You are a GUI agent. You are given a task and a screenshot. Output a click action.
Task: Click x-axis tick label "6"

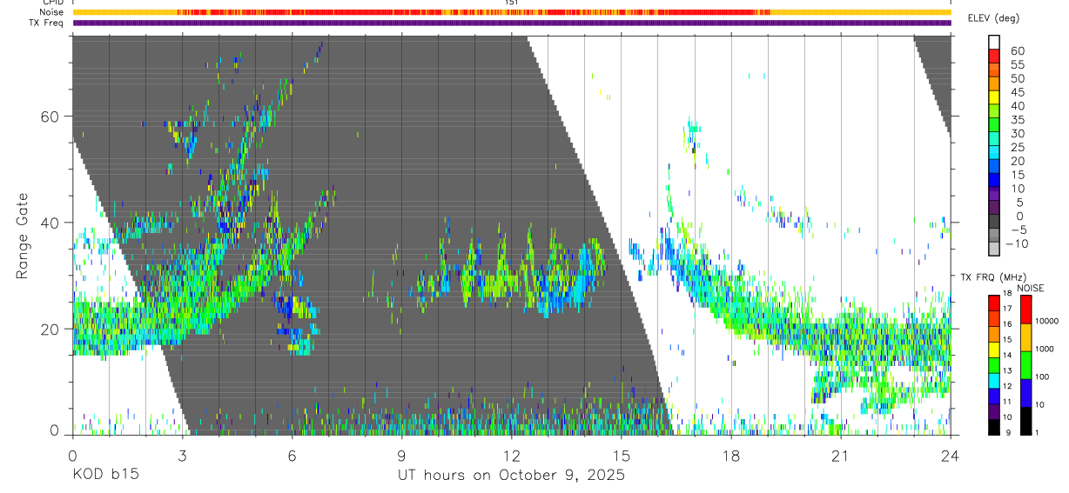click(292, 456)
